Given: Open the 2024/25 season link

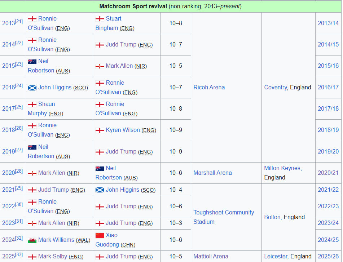Looking at the screenshot, I should point(328,240).
